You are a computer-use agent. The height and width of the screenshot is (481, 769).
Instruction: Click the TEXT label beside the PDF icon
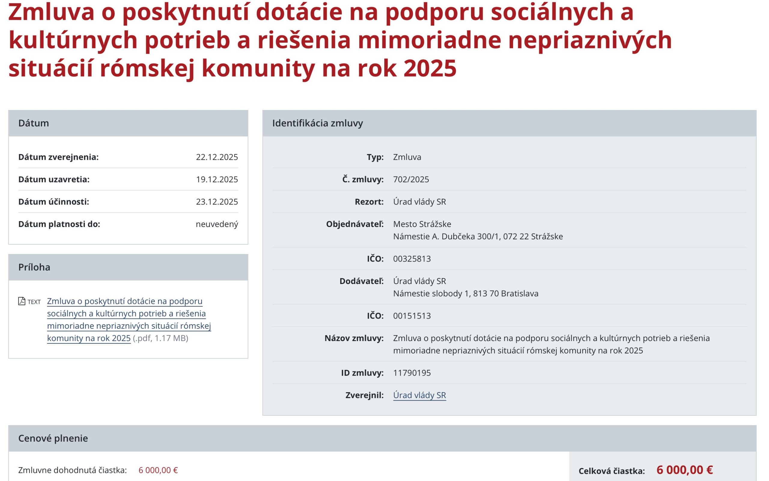tap(34, 302)
